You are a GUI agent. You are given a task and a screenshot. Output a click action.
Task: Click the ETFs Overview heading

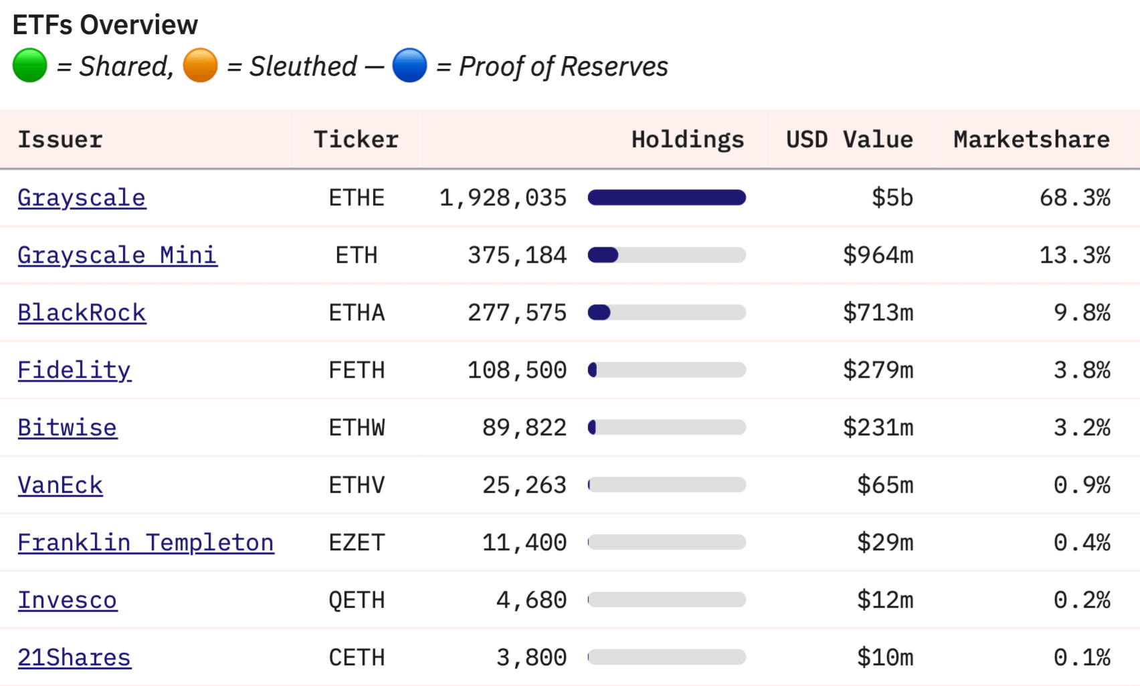coord(105,25)
